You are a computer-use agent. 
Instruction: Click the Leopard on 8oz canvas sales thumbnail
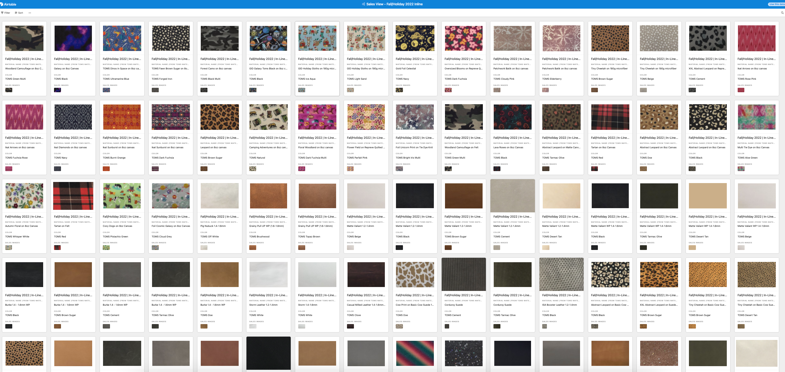204,169
